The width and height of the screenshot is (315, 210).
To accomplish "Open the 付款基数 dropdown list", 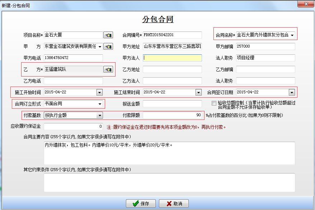I will coord(99,115).
